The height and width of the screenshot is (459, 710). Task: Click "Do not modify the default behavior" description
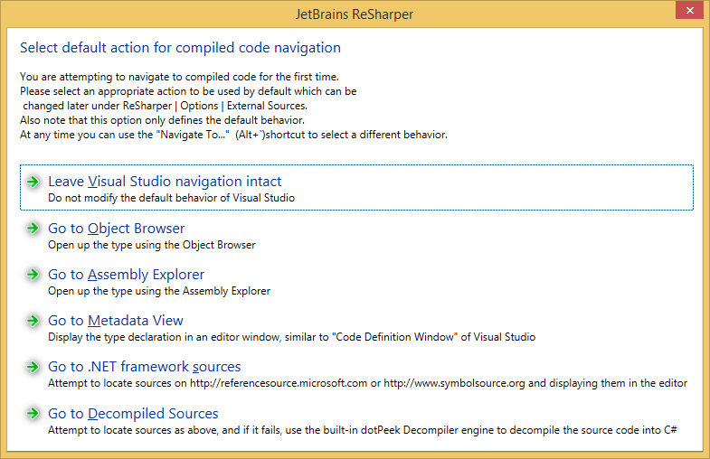coord(171,198)
